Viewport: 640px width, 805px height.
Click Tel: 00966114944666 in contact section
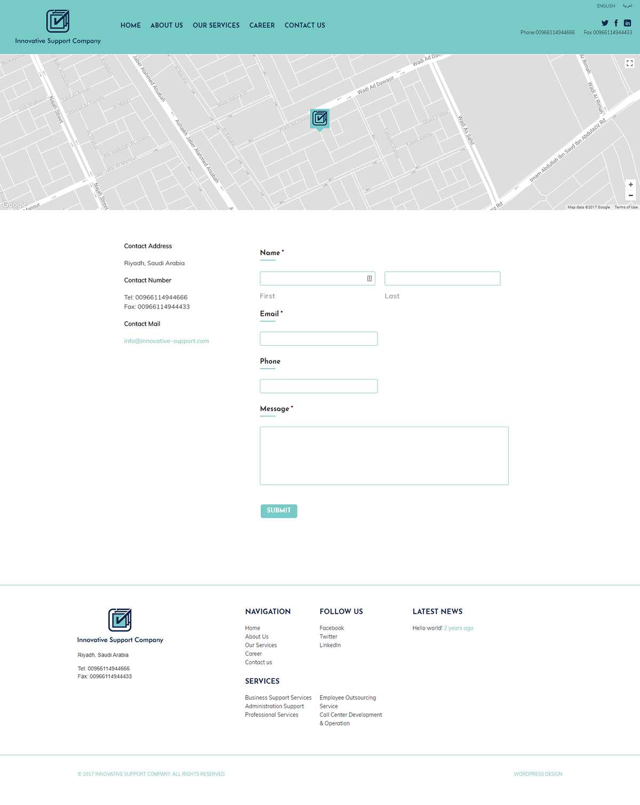coord(156,297)
